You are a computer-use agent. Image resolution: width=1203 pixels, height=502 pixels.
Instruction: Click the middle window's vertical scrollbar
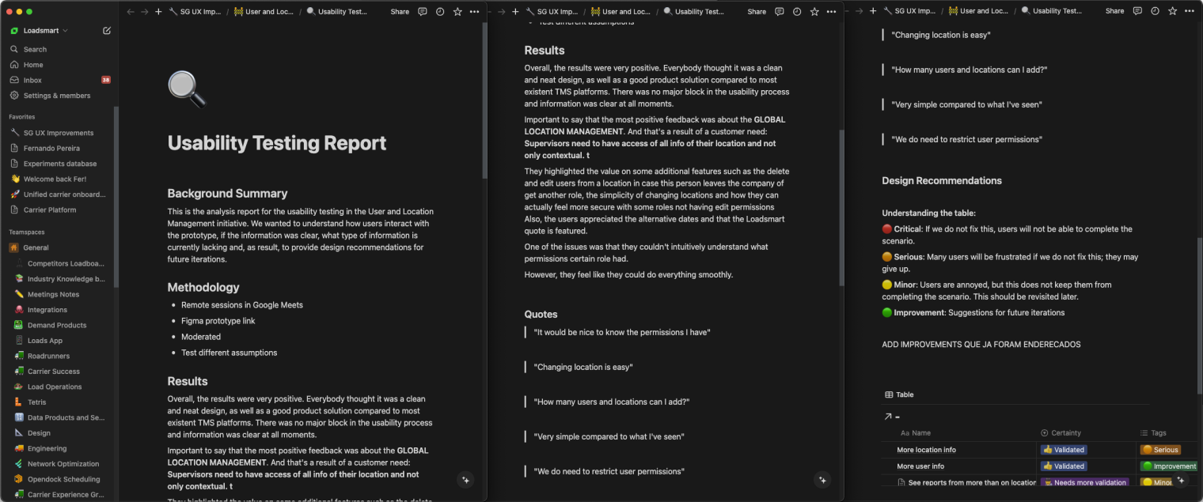841,207
